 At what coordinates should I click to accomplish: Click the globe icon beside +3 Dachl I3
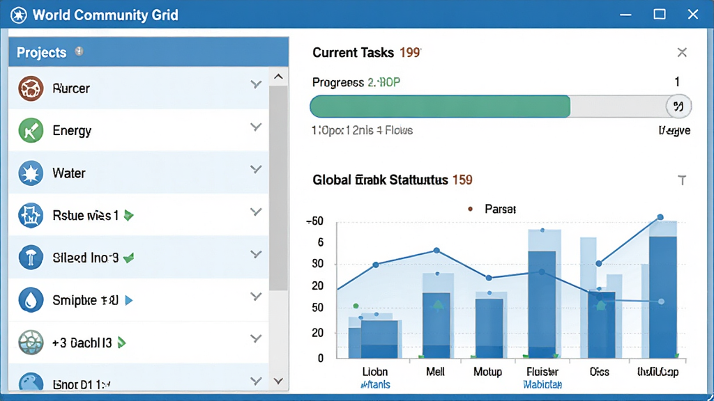tap(31, 343)
